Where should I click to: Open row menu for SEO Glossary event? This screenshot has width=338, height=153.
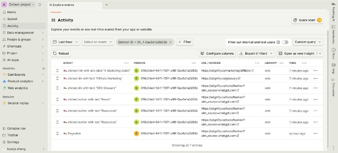coord(316,88)
